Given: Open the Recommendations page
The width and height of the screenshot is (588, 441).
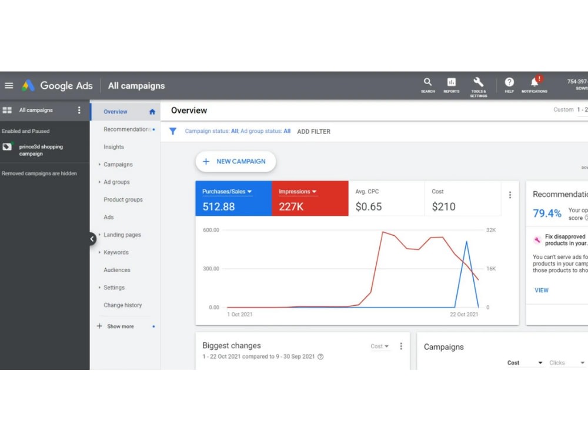Looking at the screenshot, I should click(x=127, y=129).
